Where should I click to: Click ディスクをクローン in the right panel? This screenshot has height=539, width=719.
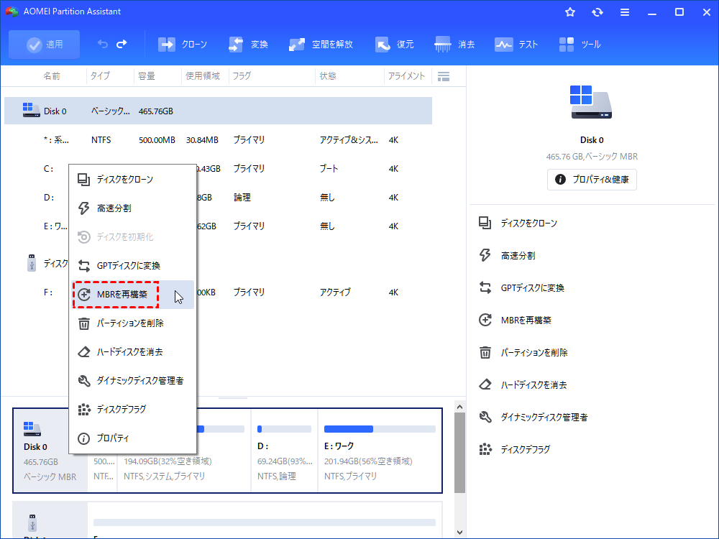pos(518,224)
